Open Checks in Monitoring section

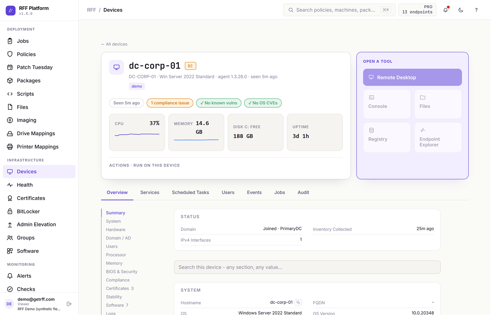(x=39, y=289)
